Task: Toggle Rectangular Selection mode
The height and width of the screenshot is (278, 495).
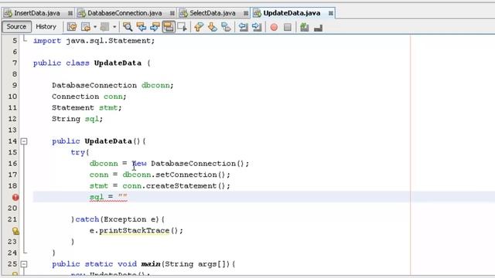Action: coord(183,27)
